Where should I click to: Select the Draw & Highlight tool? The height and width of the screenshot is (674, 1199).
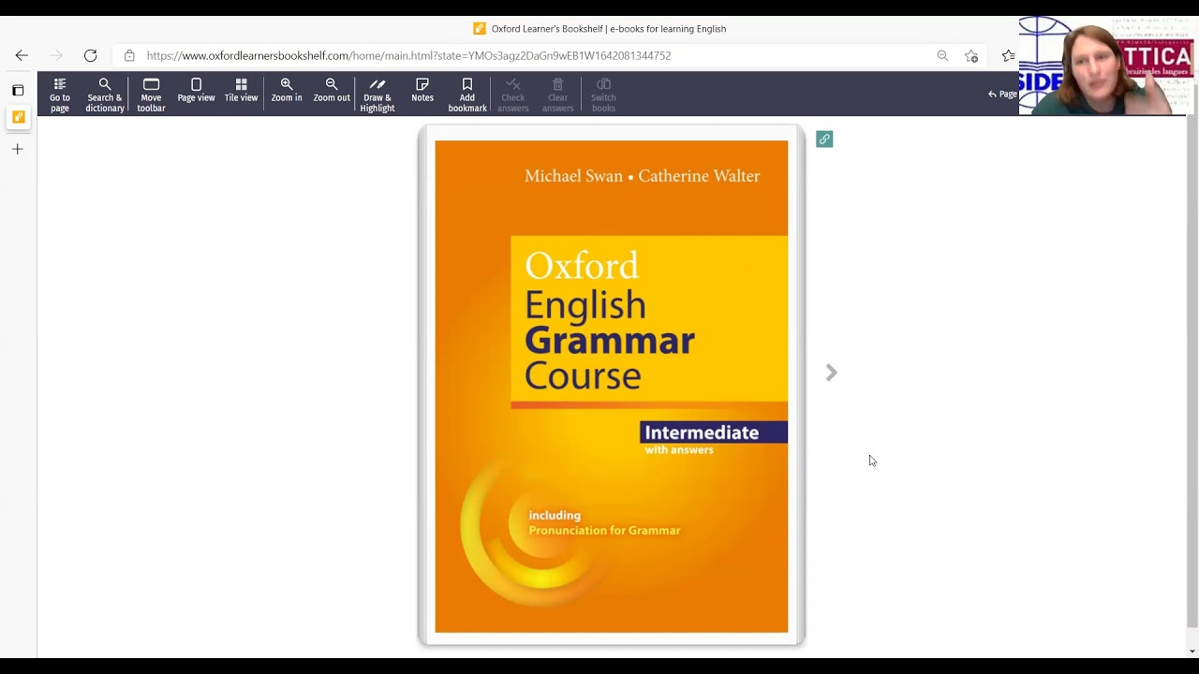(377, 95)
